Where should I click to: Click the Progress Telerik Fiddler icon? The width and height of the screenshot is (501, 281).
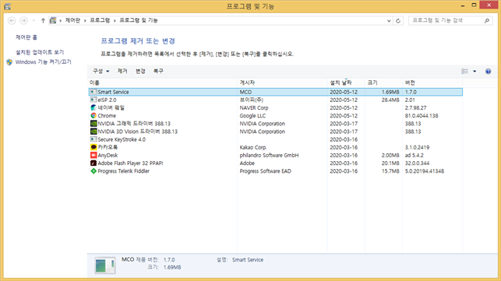click(93, 171)
